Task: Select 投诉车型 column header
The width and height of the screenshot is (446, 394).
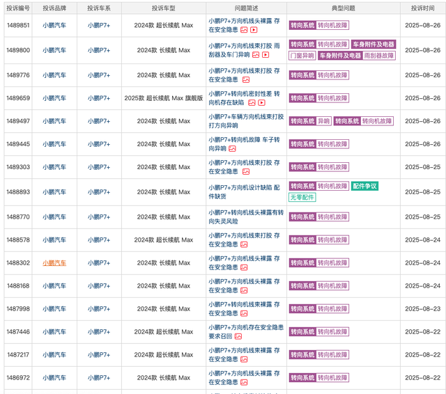Action: pos(164,8)
